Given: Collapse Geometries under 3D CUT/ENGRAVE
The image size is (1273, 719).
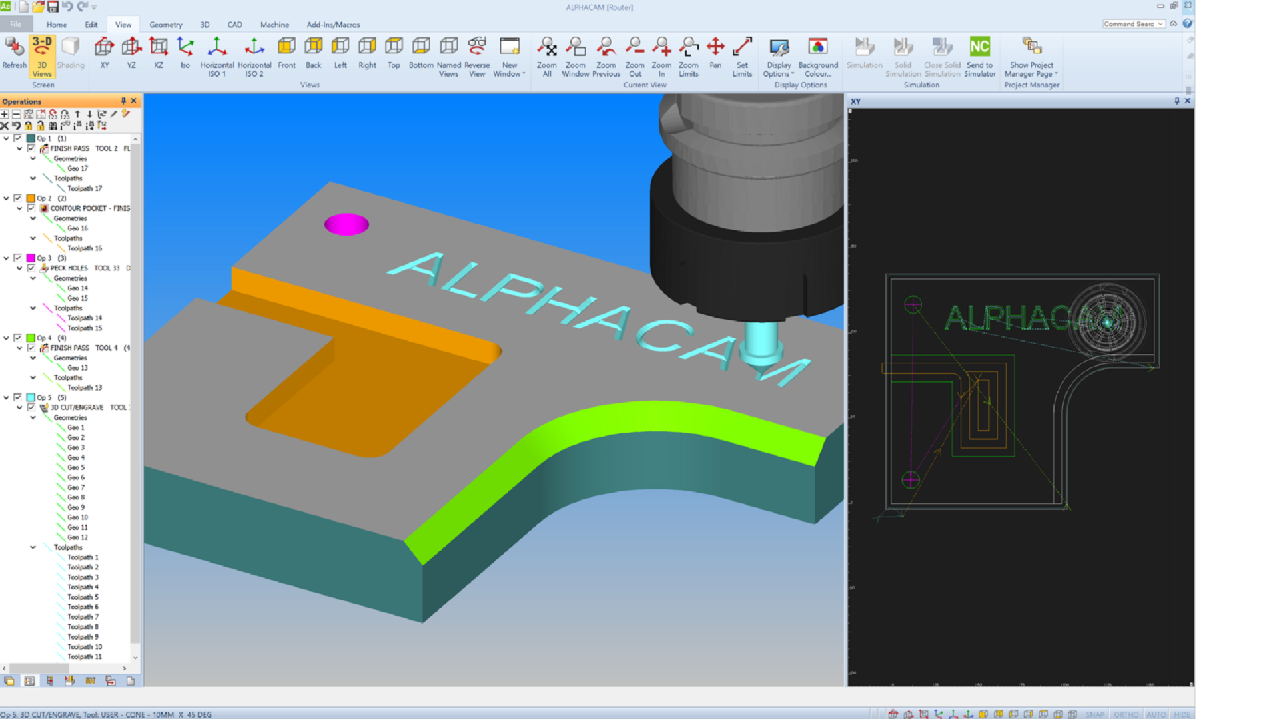Looking at the screenshot, I should click(x=33, y=417).
